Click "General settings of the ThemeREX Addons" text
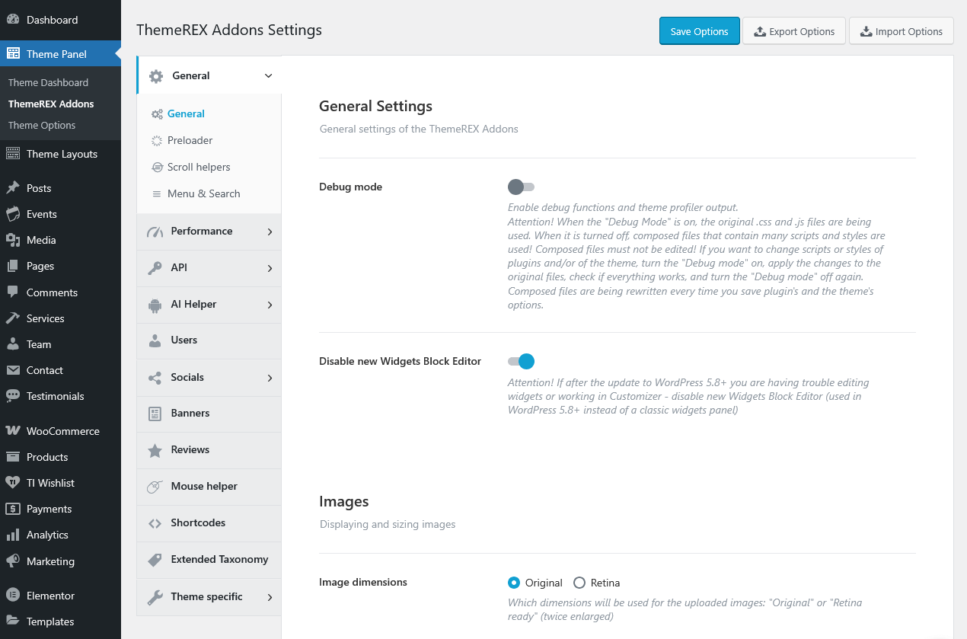Viewport: 967px width, 639px height. [x=419, y=129]
